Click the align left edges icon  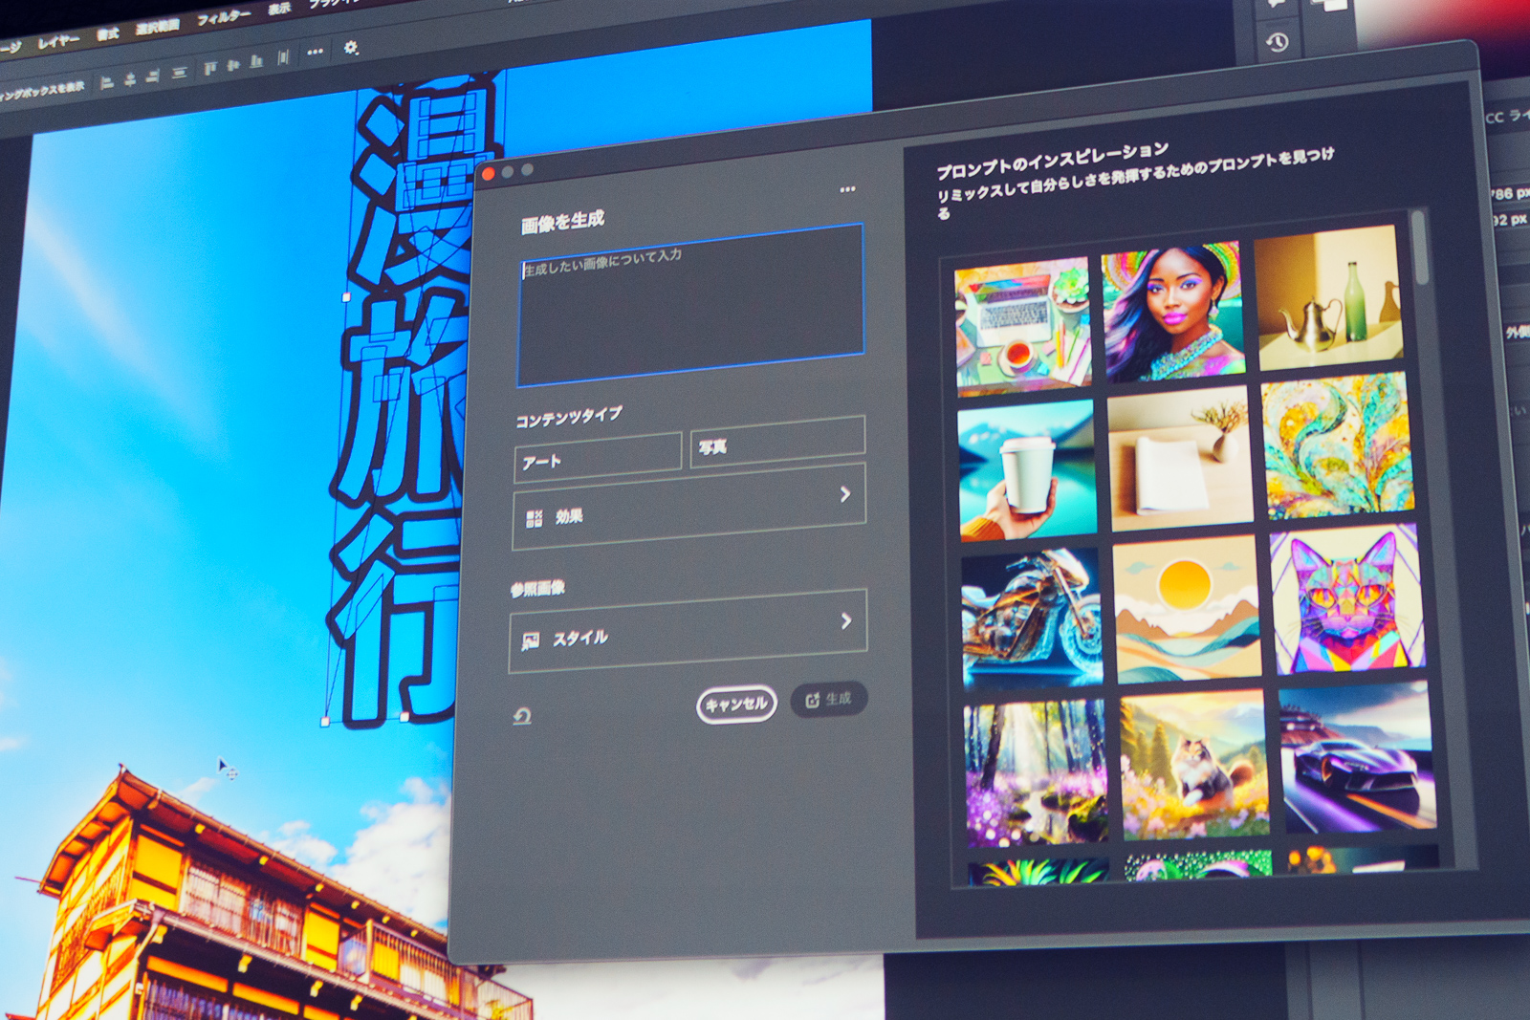pos(107,83)
